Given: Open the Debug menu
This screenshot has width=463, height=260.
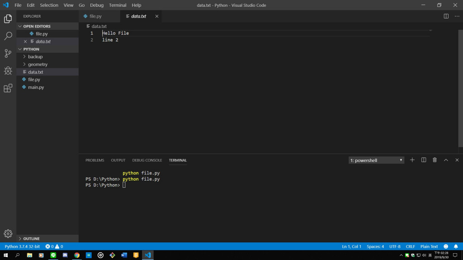Looking at the screenshot, I should click(97, 5).
